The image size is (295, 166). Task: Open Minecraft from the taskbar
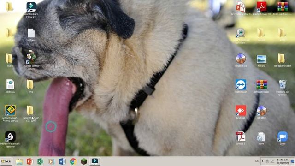click(84, 161)
